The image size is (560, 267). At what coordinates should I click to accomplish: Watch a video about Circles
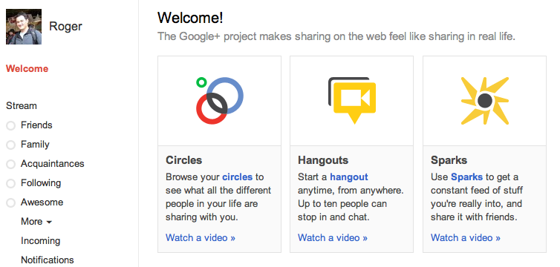[x=201, y=237]
